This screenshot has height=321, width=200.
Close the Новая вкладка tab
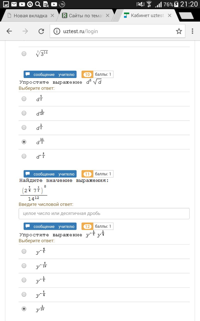point(52,16)
